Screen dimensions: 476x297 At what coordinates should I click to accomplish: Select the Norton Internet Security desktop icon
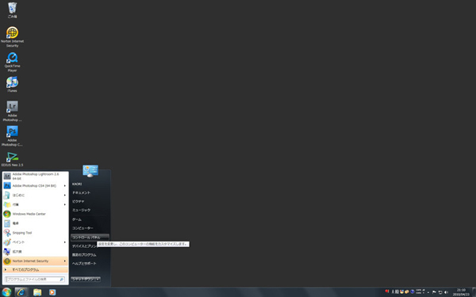pyautogui.click(x=12, y=36)
